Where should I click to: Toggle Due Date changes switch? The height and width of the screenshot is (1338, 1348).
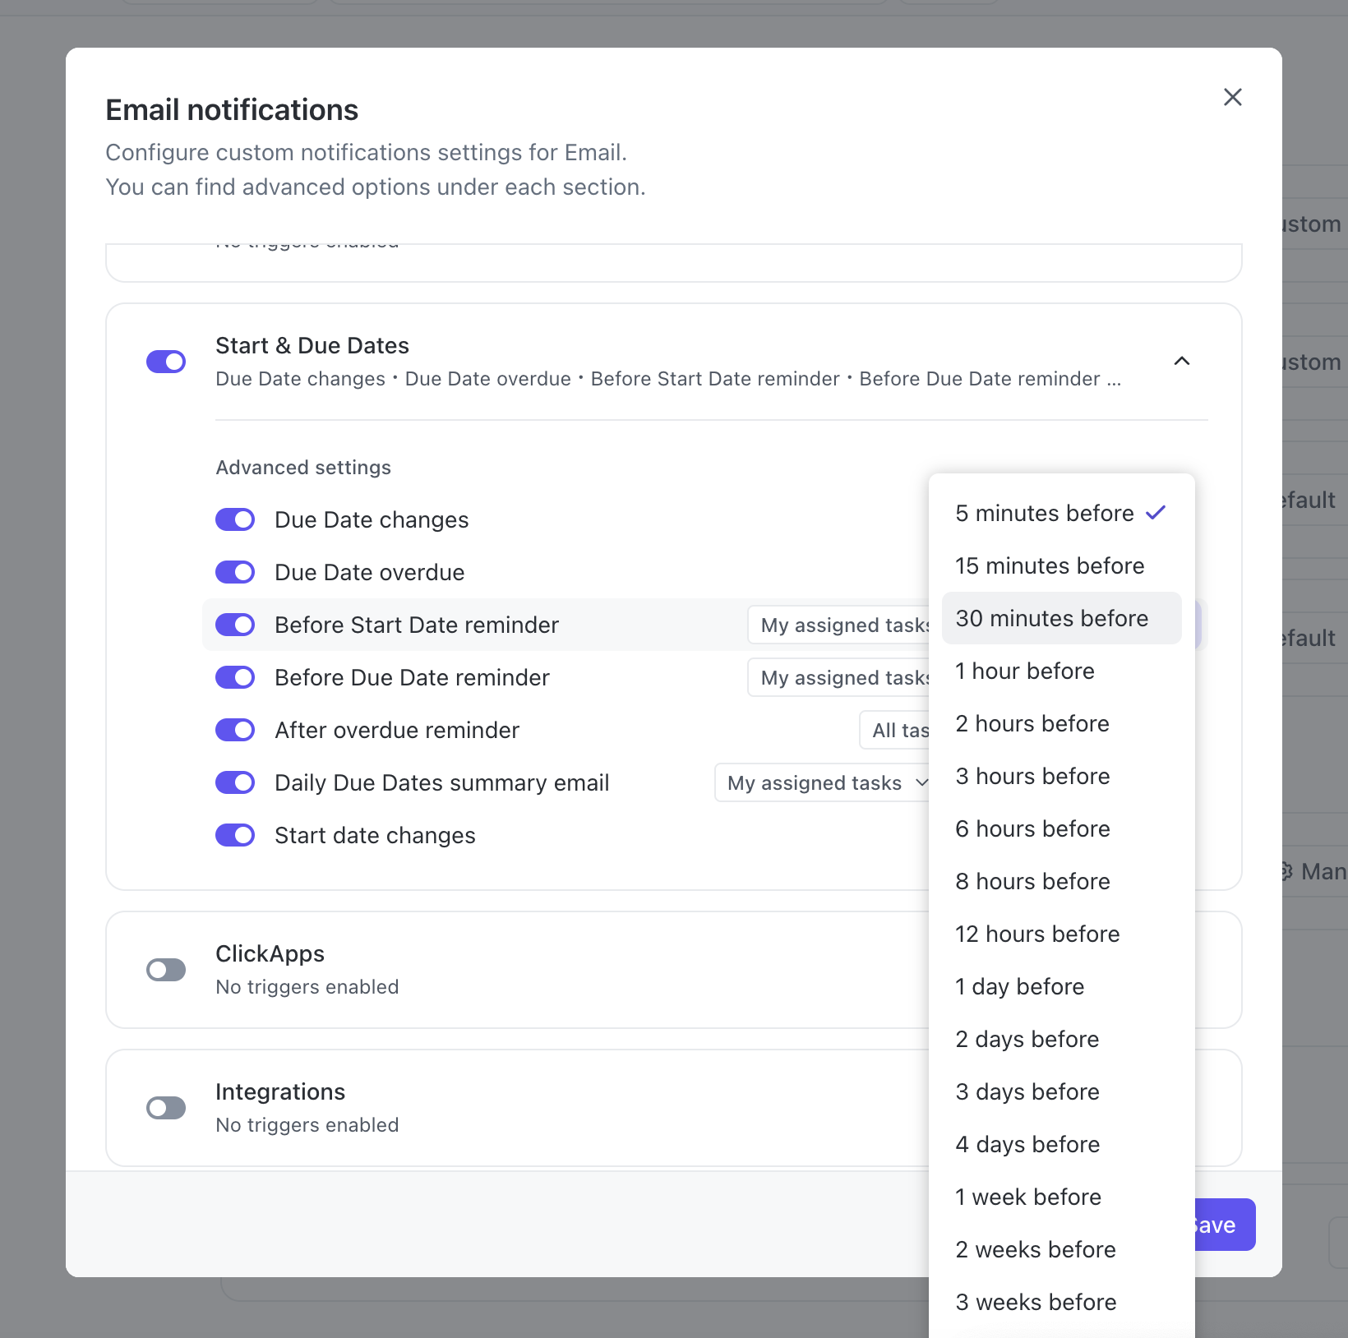[x=235, y=519]
